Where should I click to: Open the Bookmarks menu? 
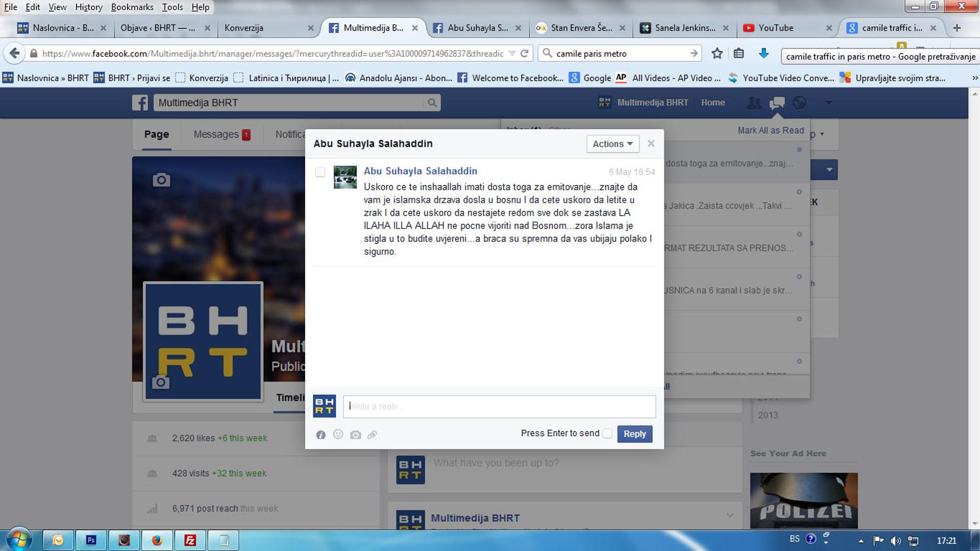132,7
